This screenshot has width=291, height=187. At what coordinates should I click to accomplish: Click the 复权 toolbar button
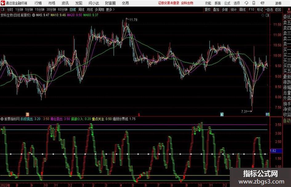point(208,10)
